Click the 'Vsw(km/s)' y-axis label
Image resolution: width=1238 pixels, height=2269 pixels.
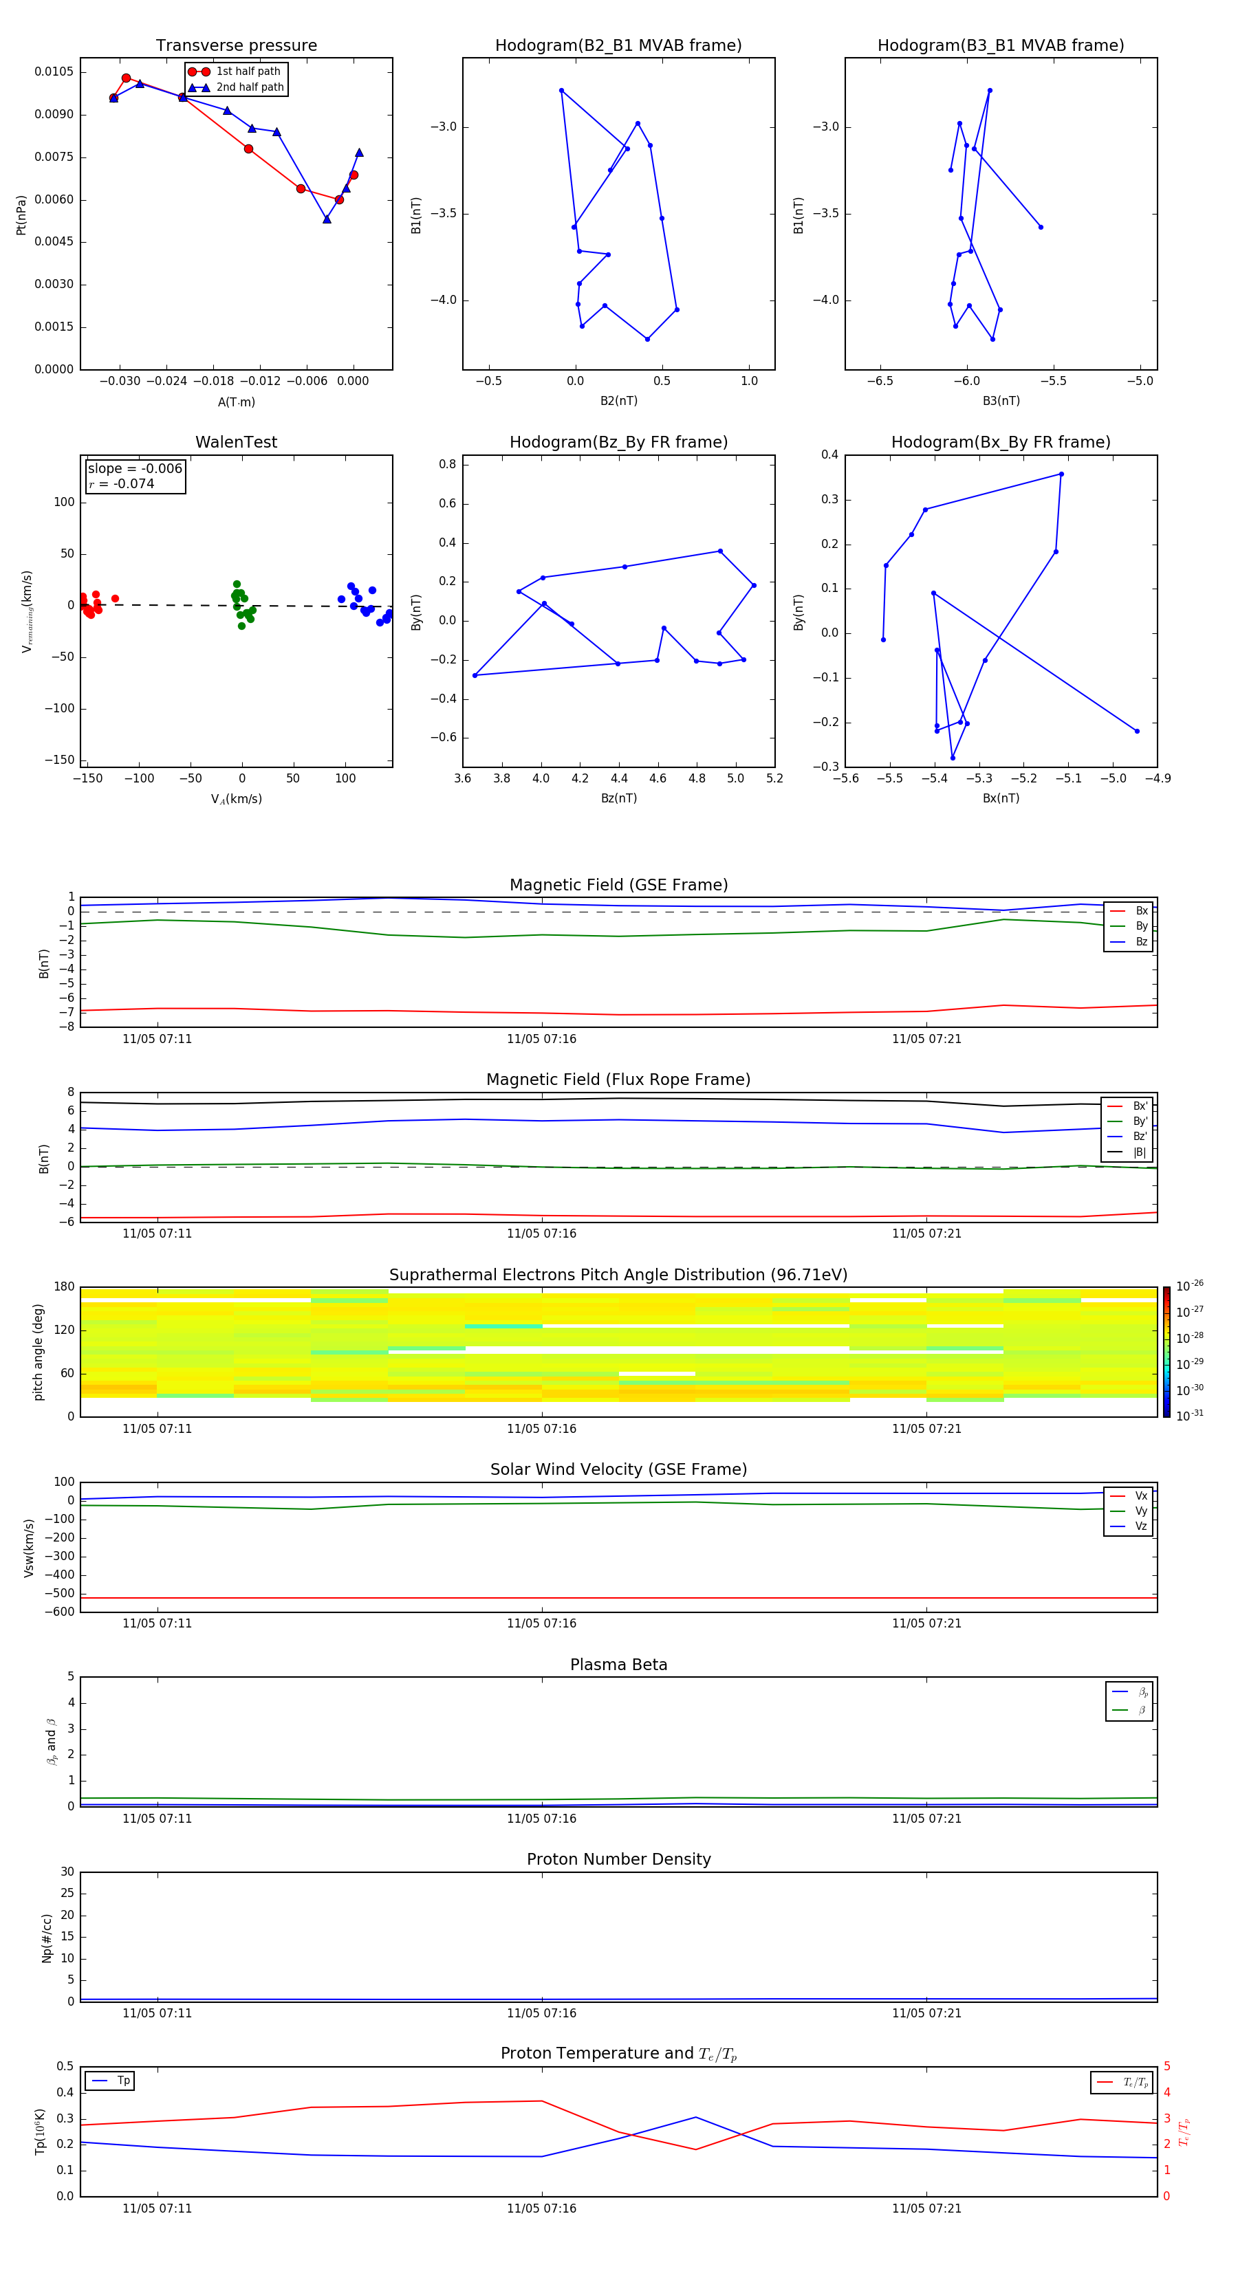tap(29, 1548)
